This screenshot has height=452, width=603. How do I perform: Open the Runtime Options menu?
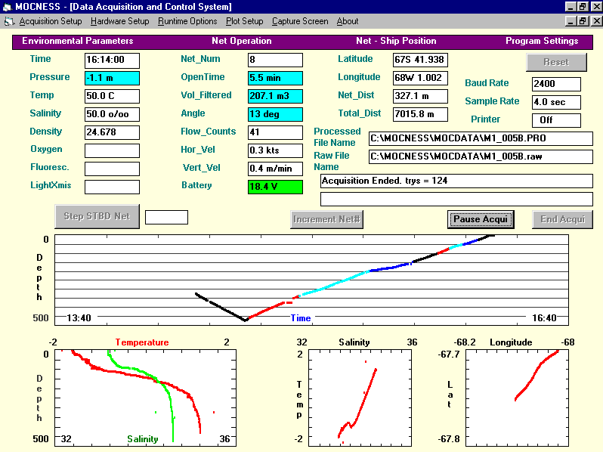click(x=187, y=21)
